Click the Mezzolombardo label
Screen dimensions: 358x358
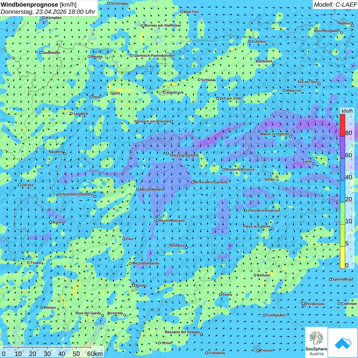click(x=146, y=263)
